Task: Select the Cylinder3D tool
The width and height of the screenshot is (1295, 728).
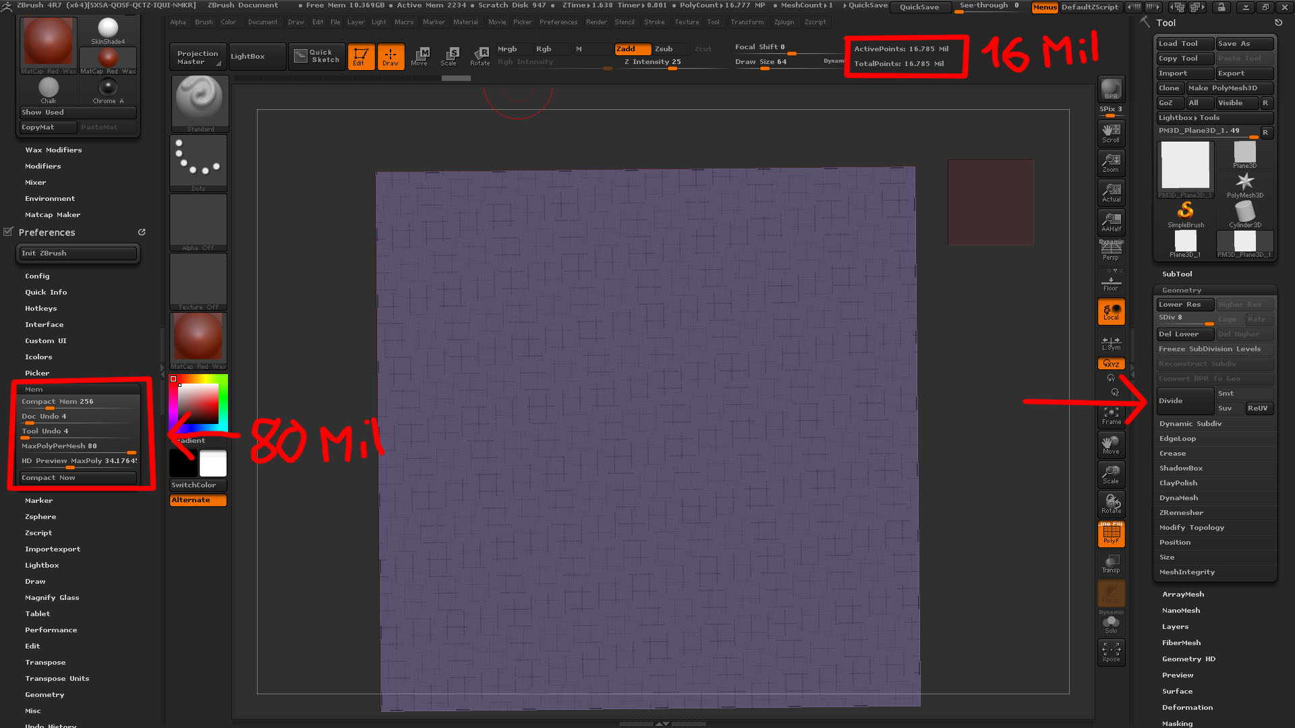Action: pyautogui.click(x=1244, y=215)
